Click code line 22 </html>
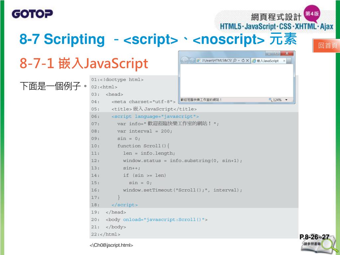This screenshot has width=340, height=255. click(106, 234)
